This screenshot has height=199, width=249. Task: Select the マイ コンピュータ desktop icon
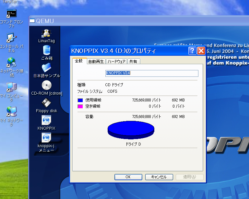[11, 87]
